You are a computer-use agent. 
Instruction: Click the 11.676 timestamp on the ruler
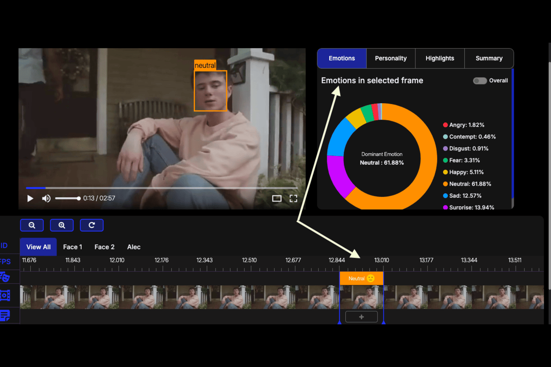point(29,260)
